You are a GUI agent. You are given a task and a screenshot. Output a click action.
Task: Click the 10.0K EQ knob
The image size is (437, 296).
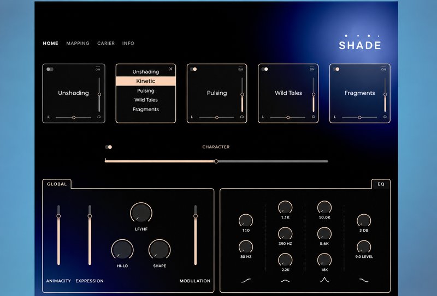(x=324, y=207)
